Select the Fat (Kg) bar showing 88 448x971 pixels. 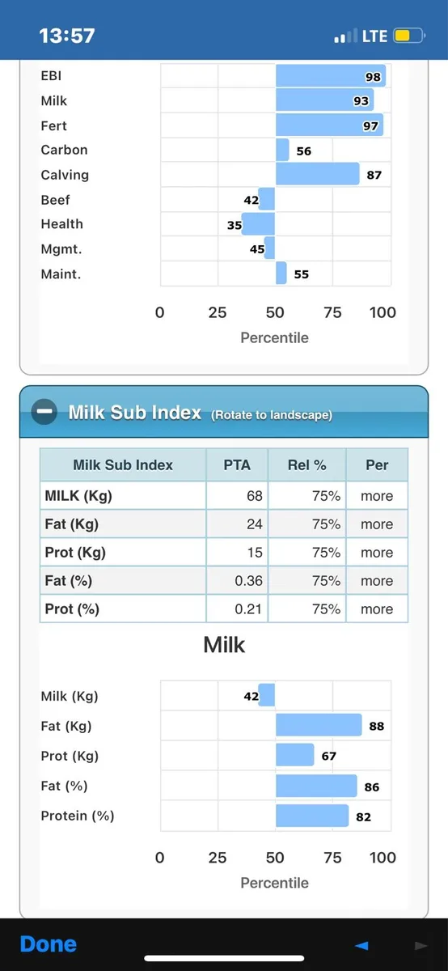tap(319, 726)
